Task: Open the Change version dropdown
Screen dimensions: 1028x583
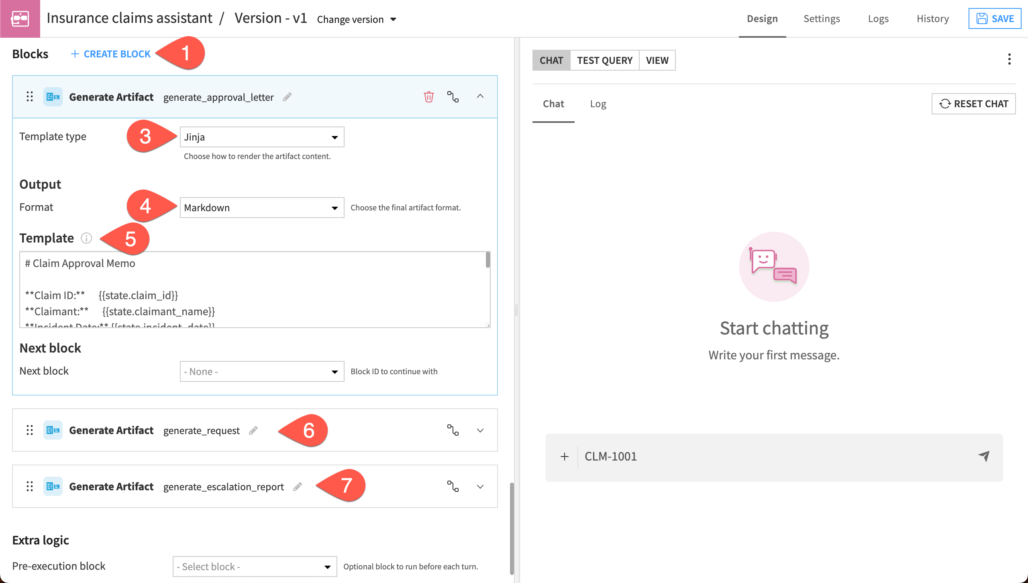Action: (x=356, y=19)
